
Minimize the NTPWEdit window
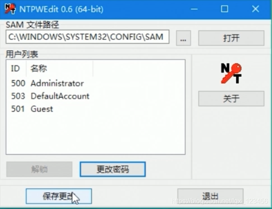tap(194, 9)
